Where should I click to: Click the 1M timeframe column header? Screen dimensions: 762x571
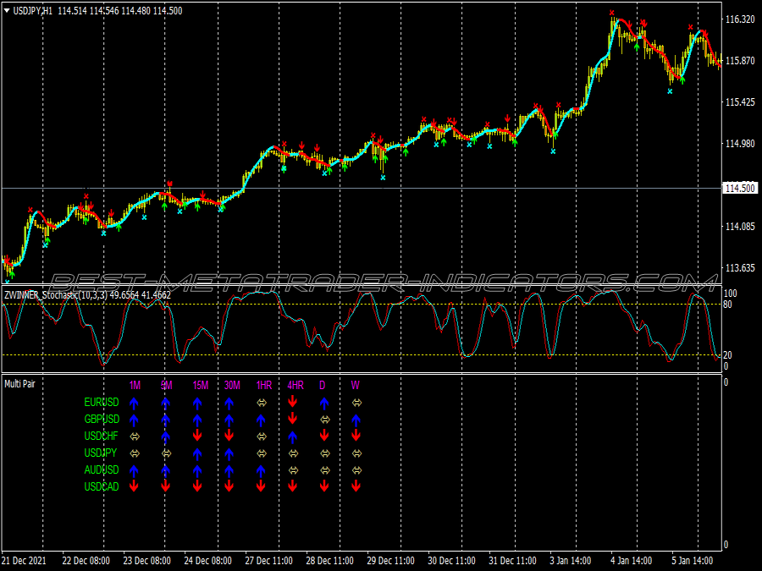pos(135,385)
